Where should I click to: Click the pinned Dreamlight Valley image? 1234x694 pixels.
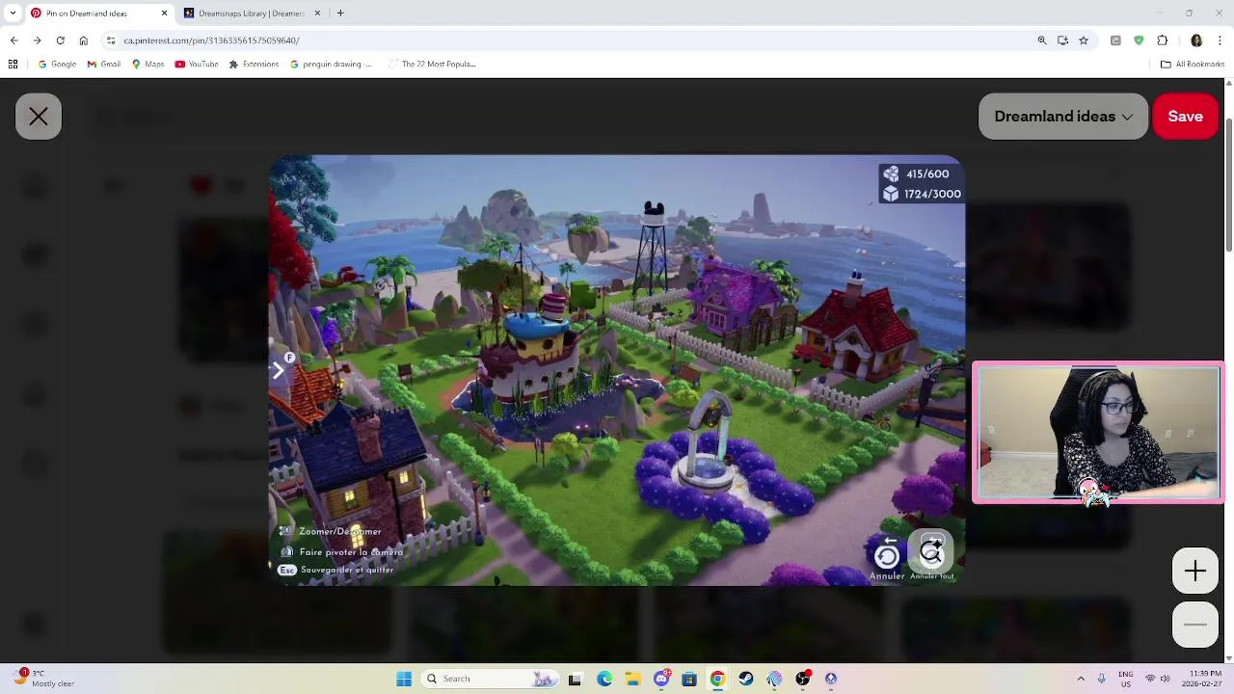point(616,370)
